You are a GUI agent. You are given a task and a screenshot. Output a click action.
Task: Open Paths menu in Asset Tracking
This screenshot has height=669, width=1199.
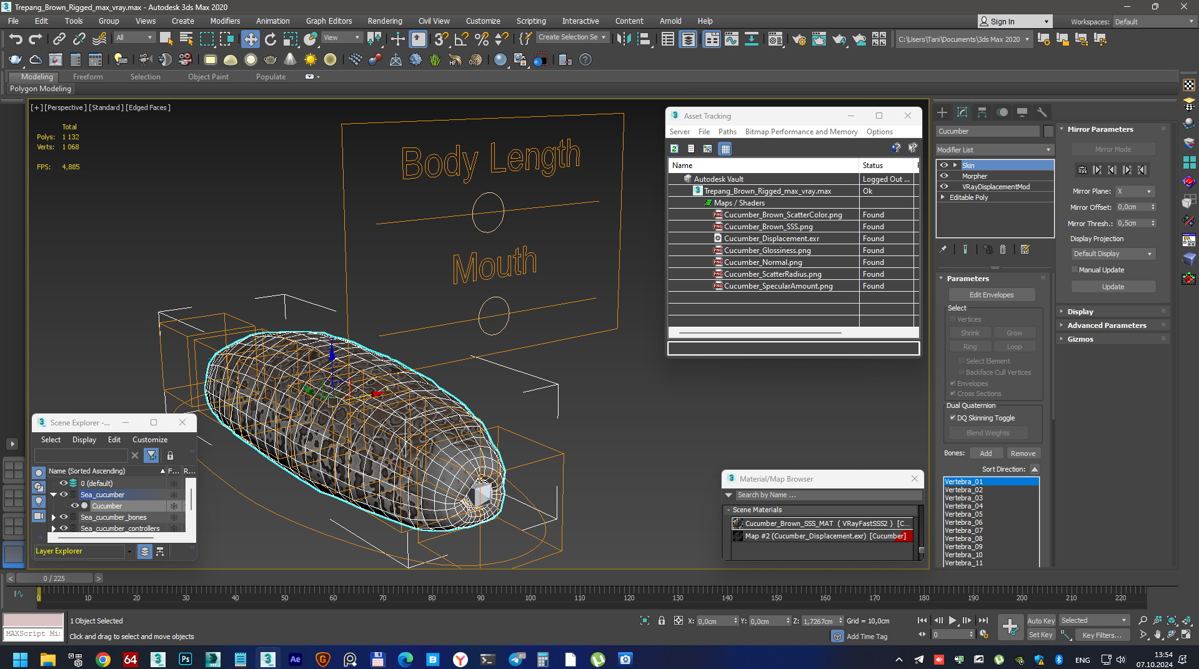(x=727, y=132)
